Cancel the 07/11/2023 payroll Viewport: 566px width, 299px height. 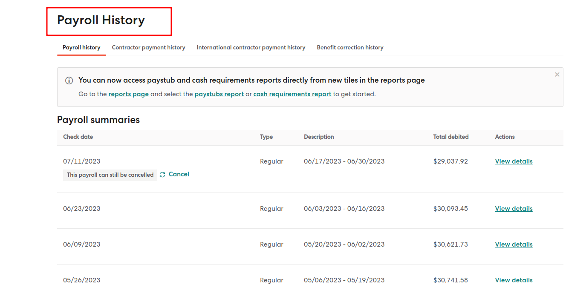[x=179, y=174]
